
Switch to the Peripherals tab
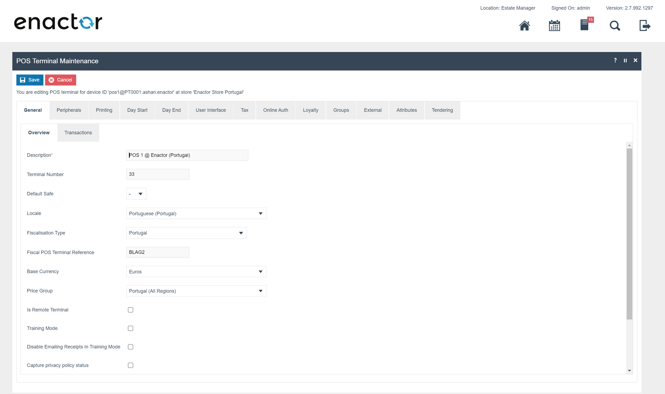click(x=69, y=110)
